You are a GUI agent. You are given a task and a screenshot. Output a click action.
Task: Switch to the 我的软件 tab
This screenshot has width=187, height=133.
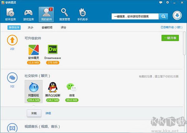pos(46,14)
